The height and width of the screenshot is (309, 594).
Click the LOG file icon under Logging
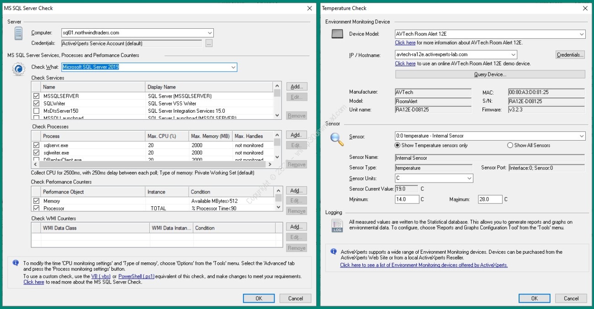point(337,226)
